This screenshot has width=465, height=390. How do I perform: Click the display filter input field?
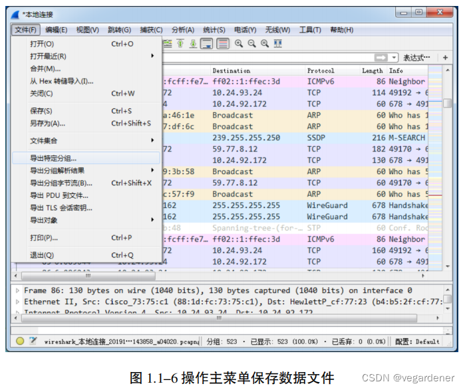pyautogui.click(x=267, y=57)
